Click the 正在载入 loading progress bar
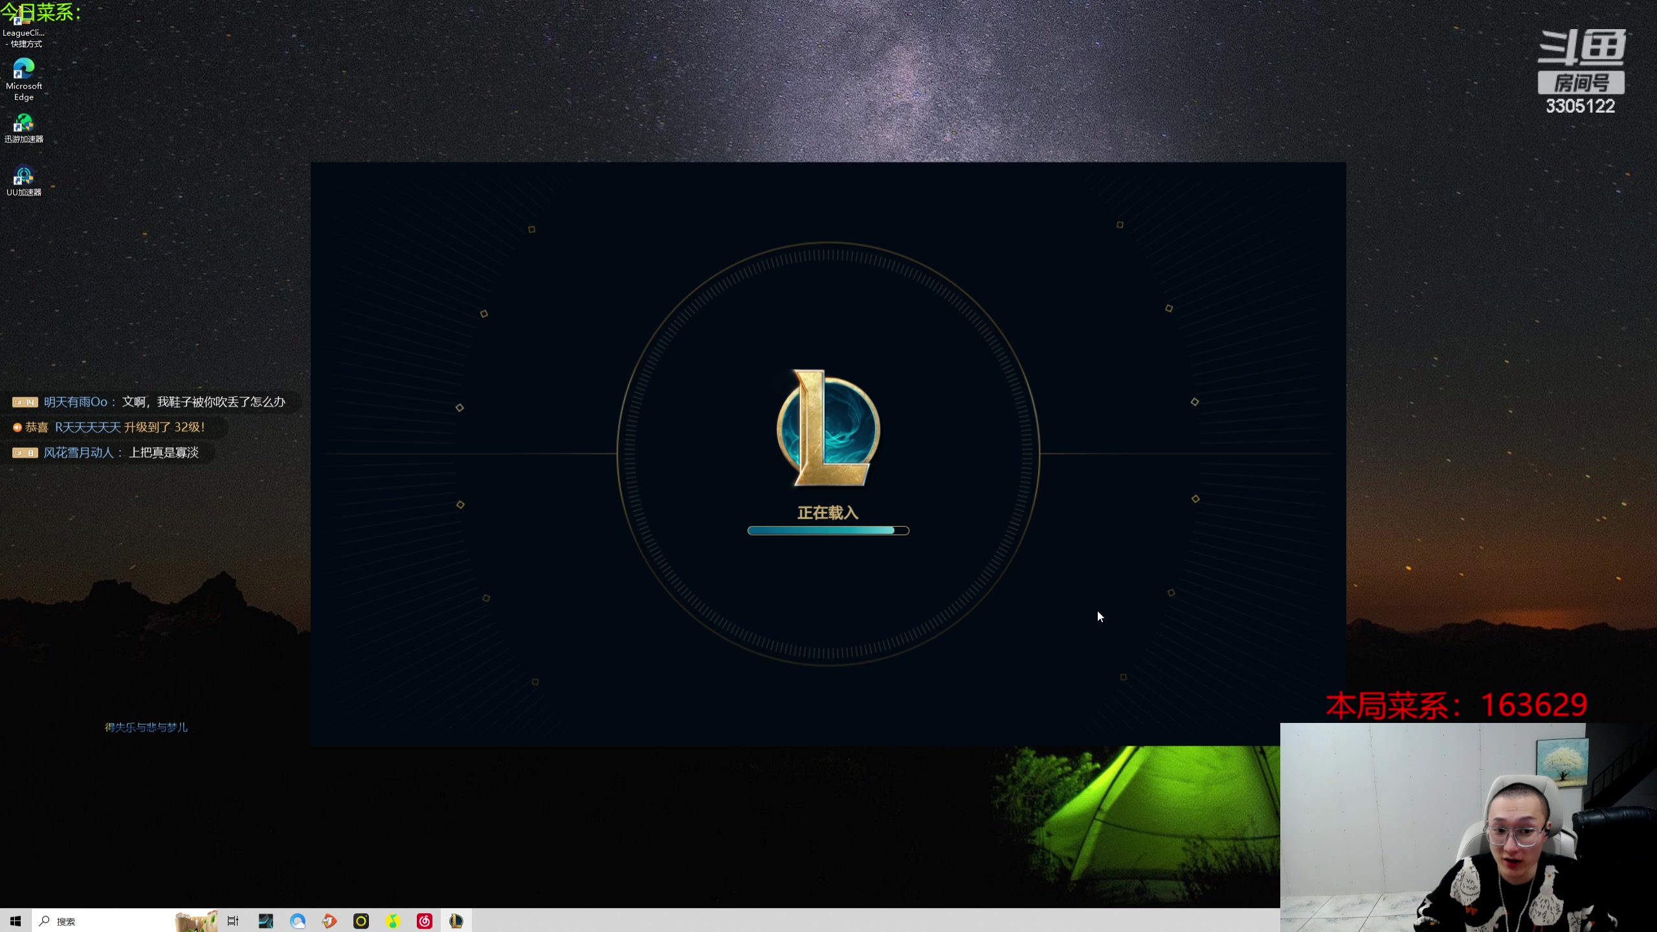1657x932 pixels. [x=828, y=531]
